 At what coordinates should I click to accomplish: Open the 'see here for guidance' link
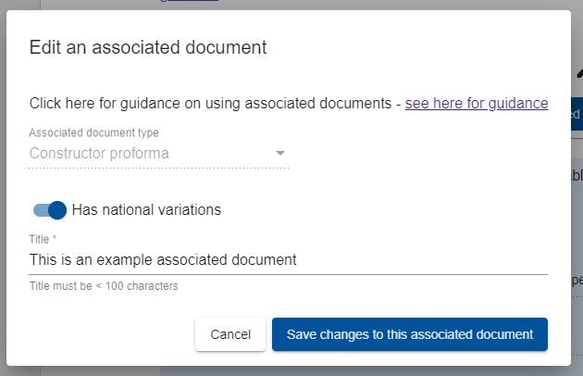click(477, 103)
